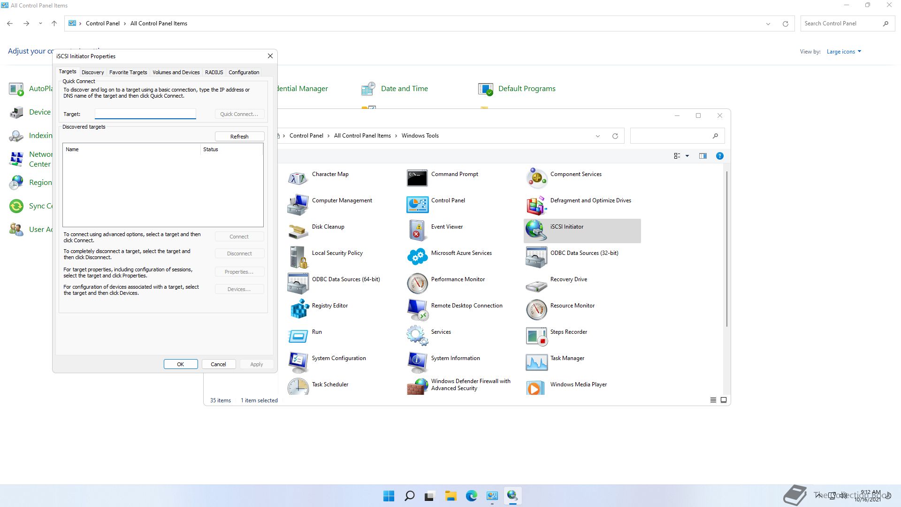The height and width of the screenshot is (507, 901).
Task: Click OK in iSCSI Initiator Properties
Action: 181,364
